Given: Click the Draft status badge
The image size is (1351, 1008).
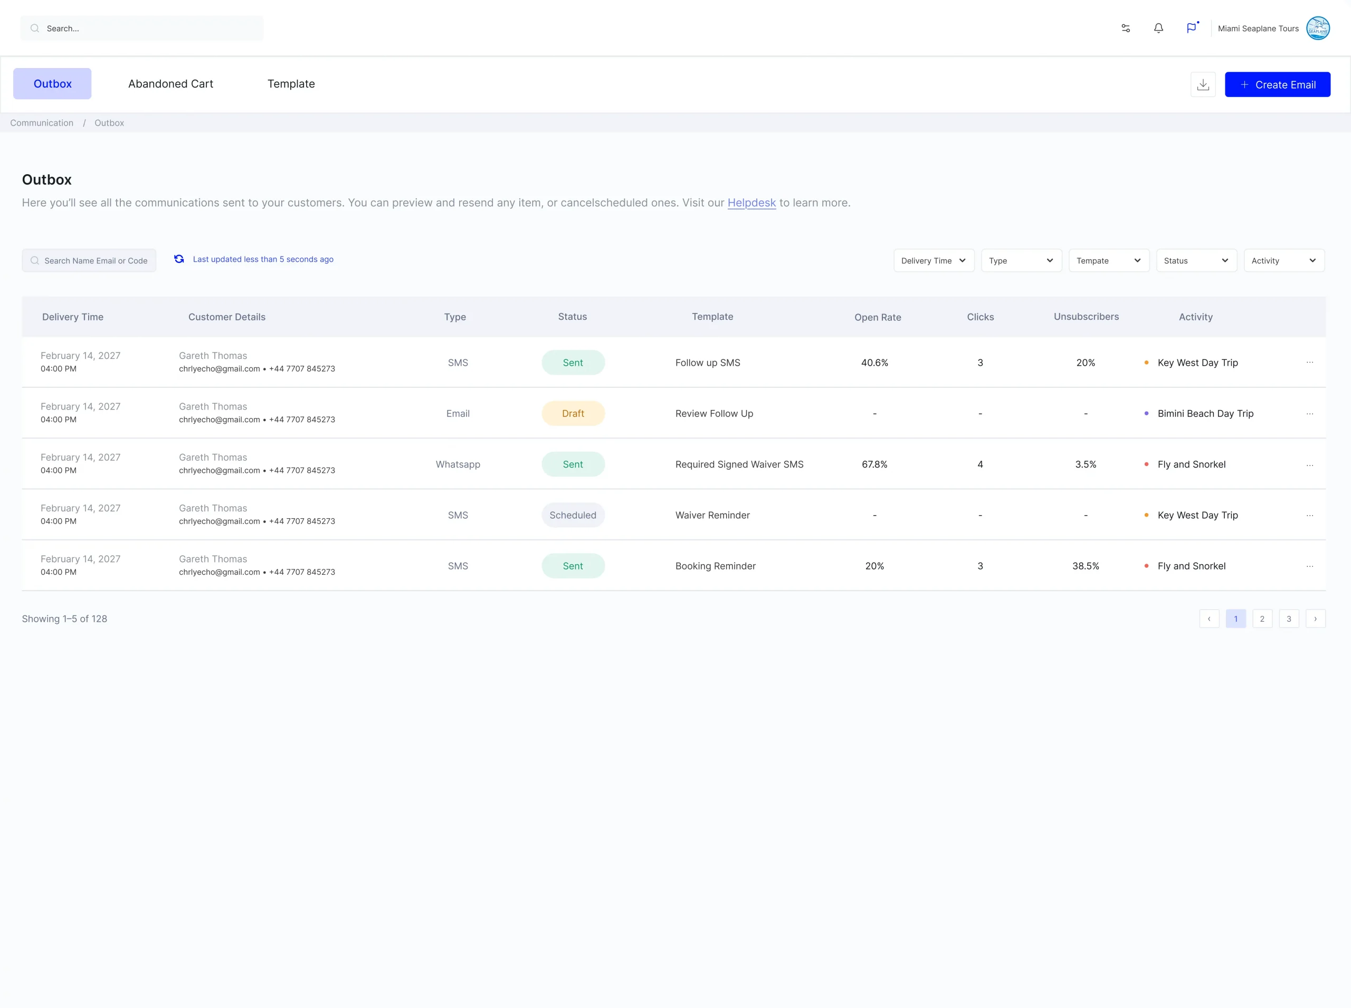Looking at the screenshot, I should click(x=573, y=414).
